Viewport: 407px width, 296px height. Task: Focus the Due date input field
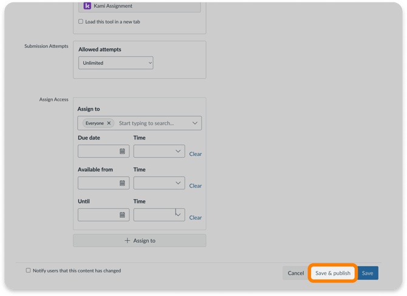pos(103,151)
